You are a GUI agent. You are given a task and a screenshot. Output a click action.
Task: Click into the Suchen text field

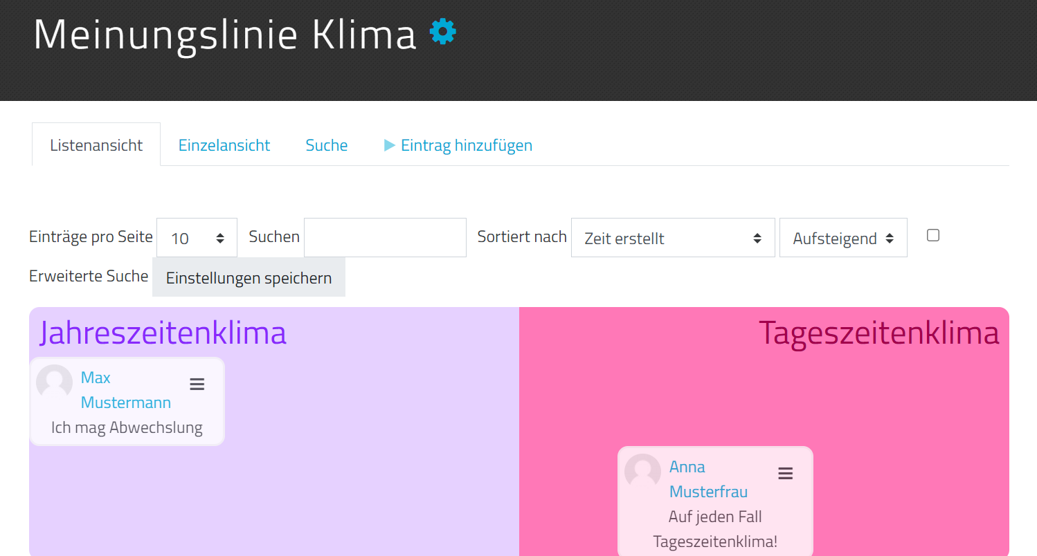[385, 238]
